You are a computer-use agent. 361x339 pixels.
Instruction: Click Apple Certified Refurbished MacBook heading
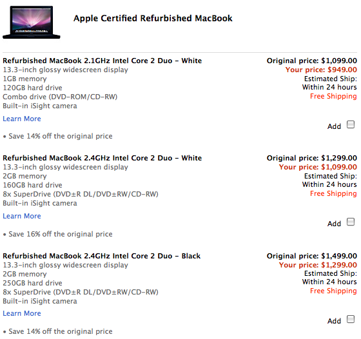click(x=153, y=18)
